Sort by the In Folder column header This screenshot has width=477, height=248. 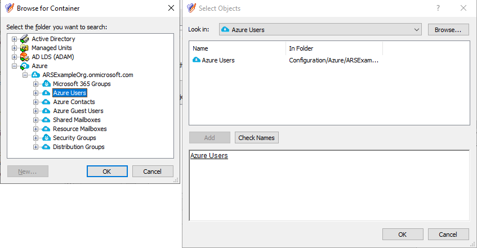pos(334,48)
